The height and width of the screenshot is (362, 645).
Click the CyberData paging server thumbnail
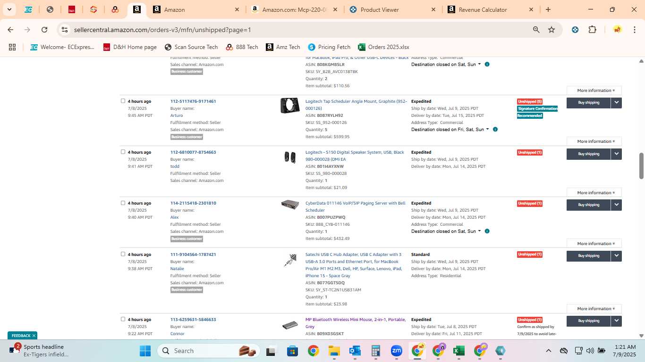pyautogui.click(x=290, y=205)
